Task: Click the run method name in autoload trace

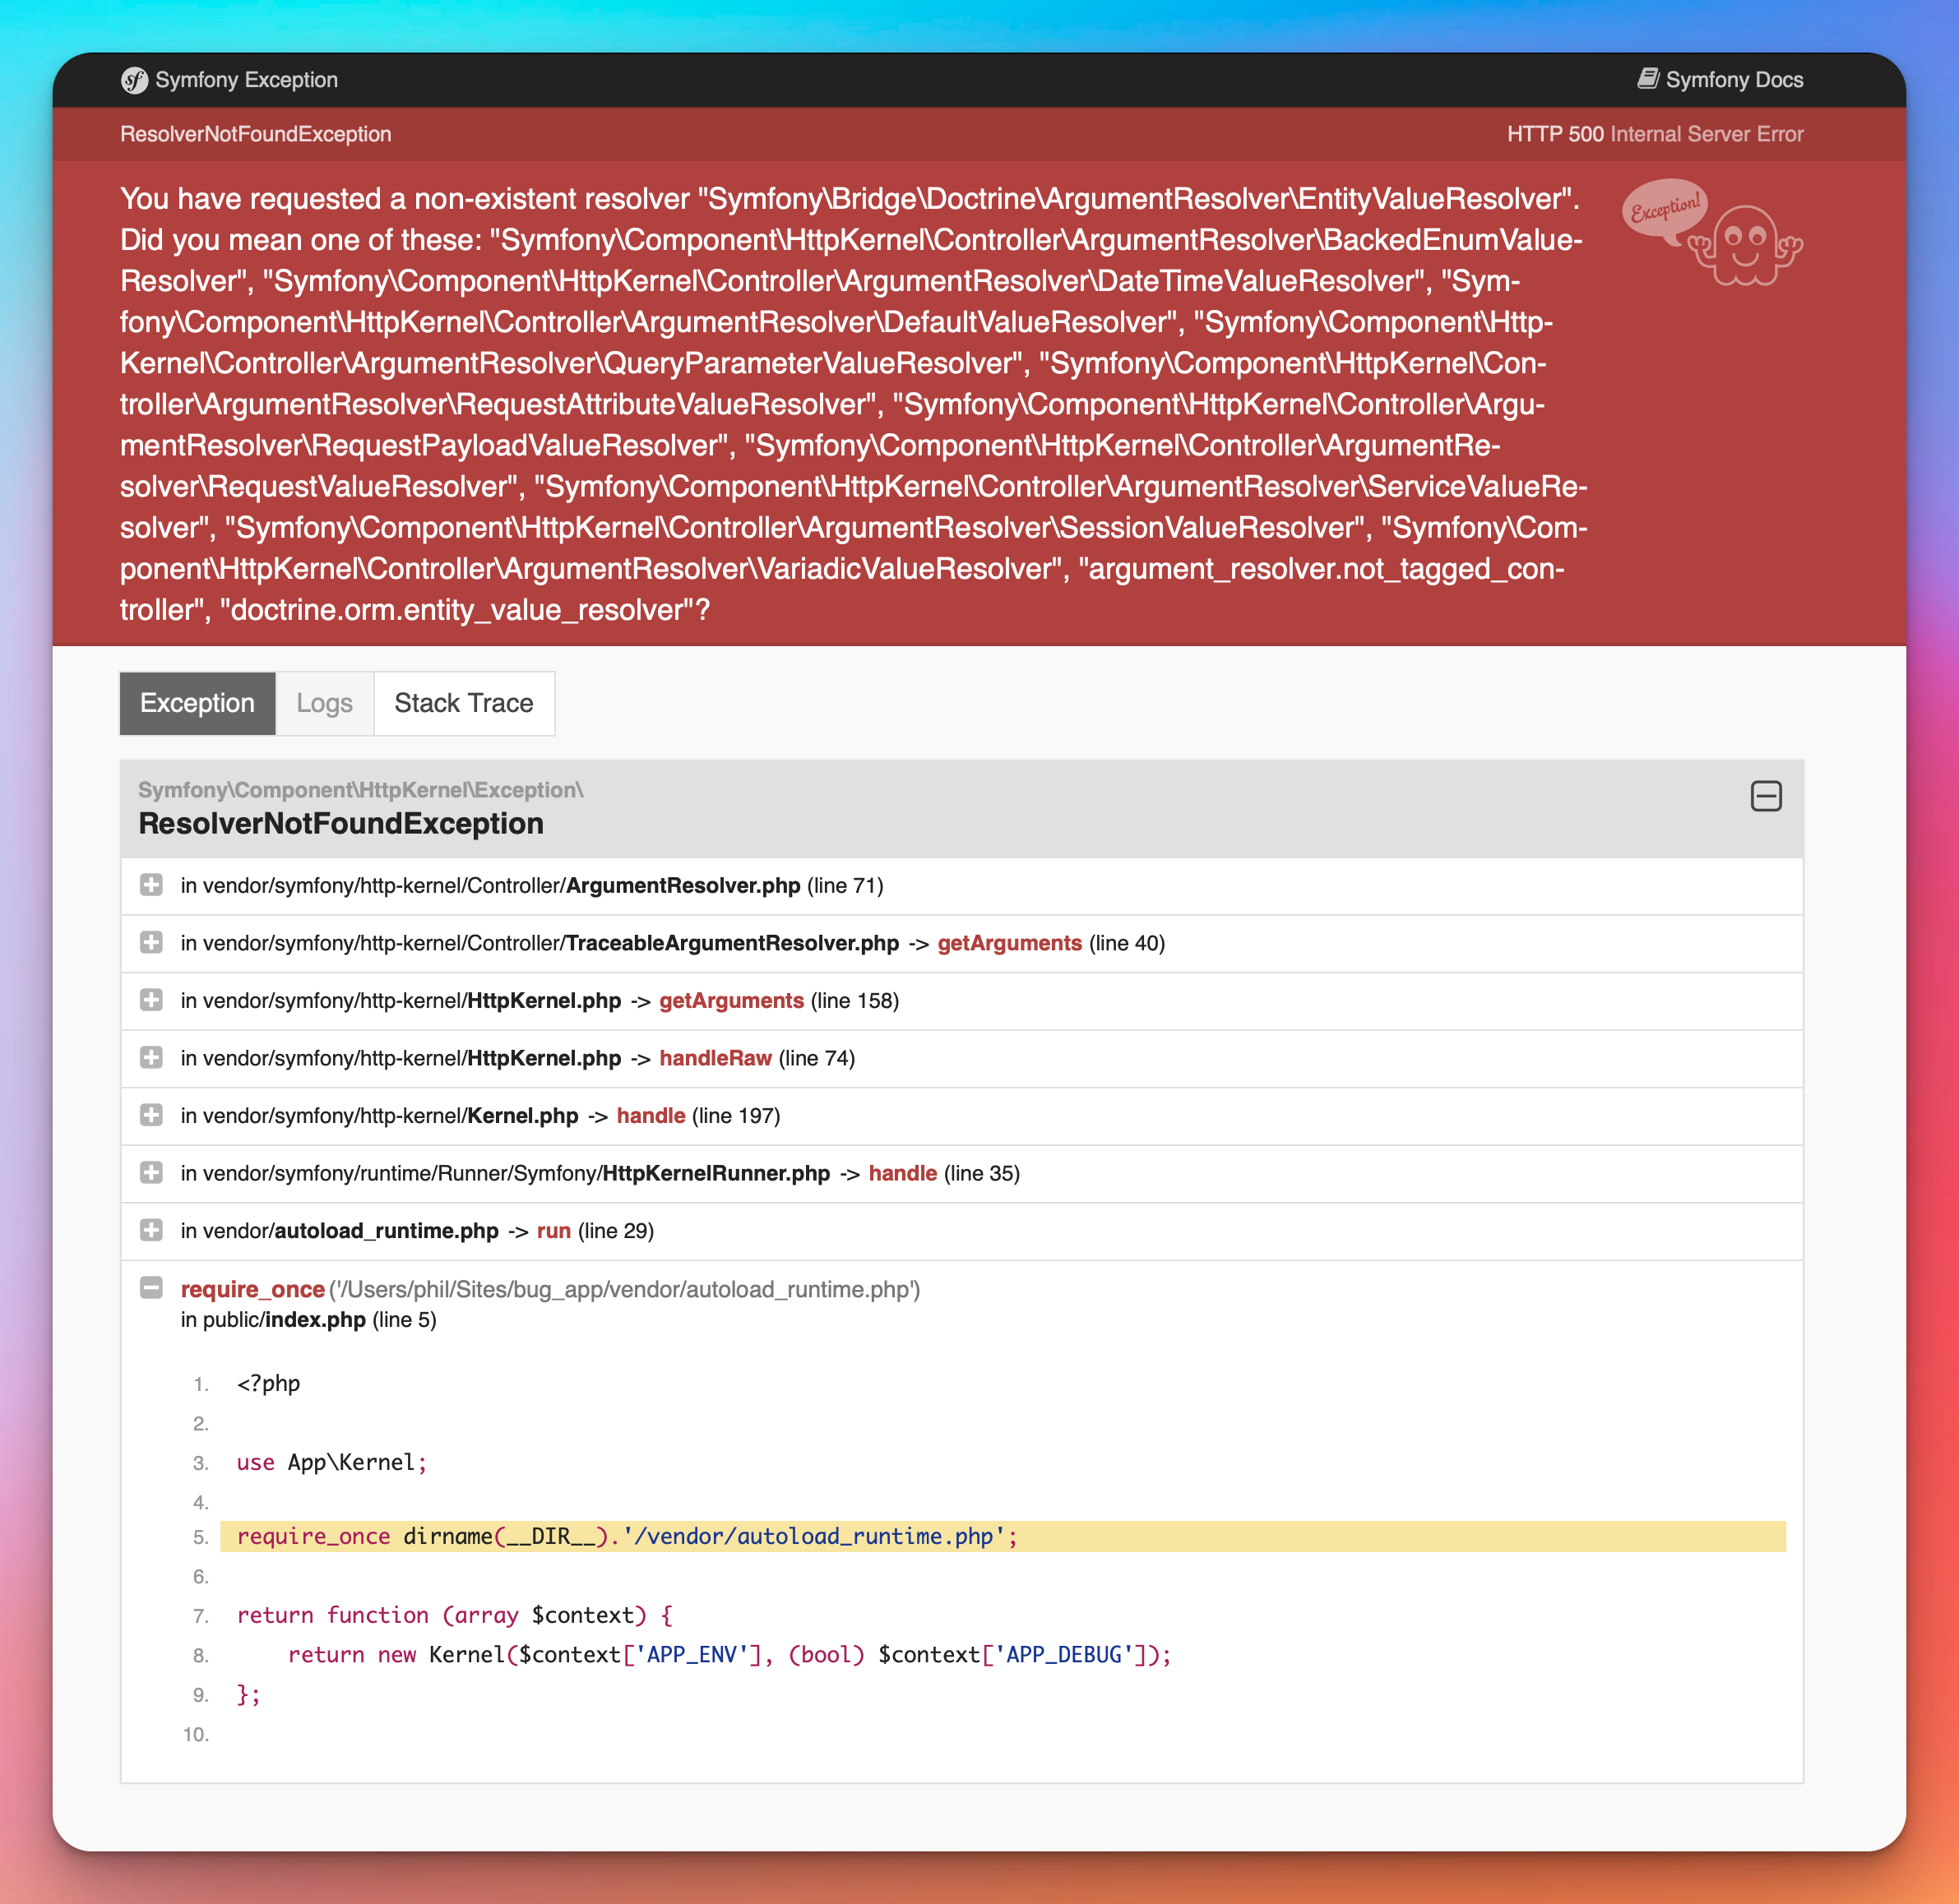Action: pyautogui.click(x=553, y=1231)
